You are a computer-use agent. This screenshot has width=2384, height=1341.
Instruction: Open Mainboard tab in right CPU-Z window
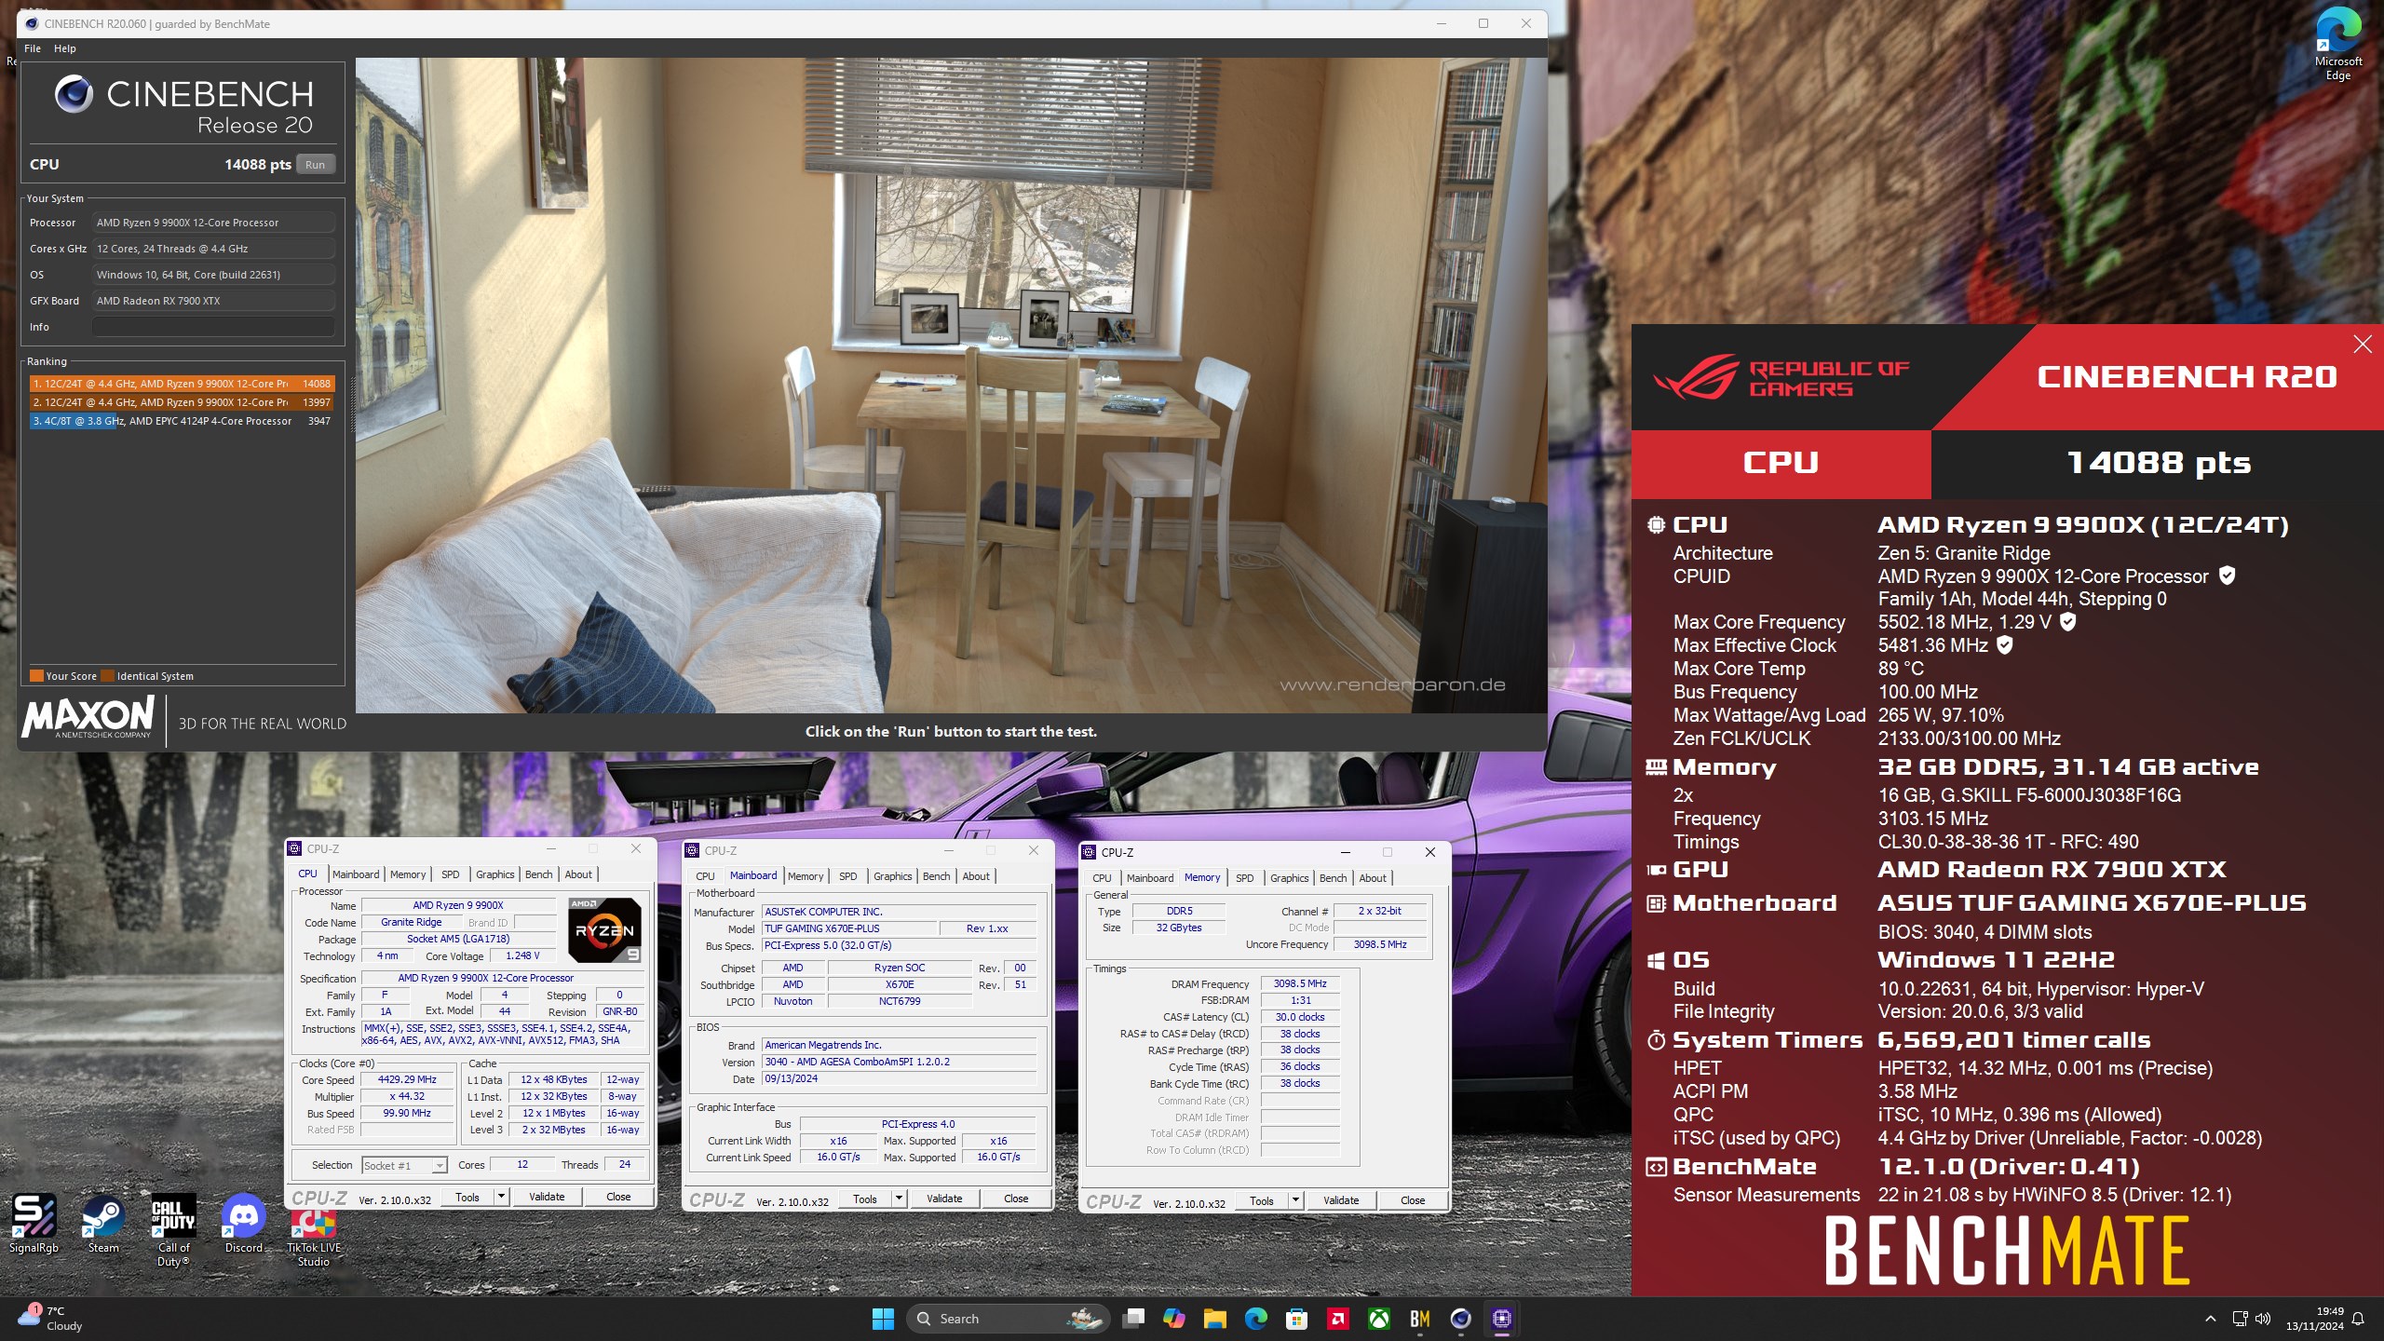(1150, 878)
